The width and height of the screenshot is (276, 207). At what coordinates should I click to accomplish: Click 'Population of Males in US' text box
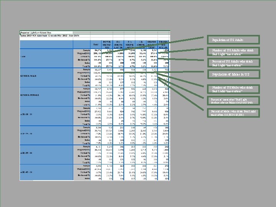coord(233,74)
